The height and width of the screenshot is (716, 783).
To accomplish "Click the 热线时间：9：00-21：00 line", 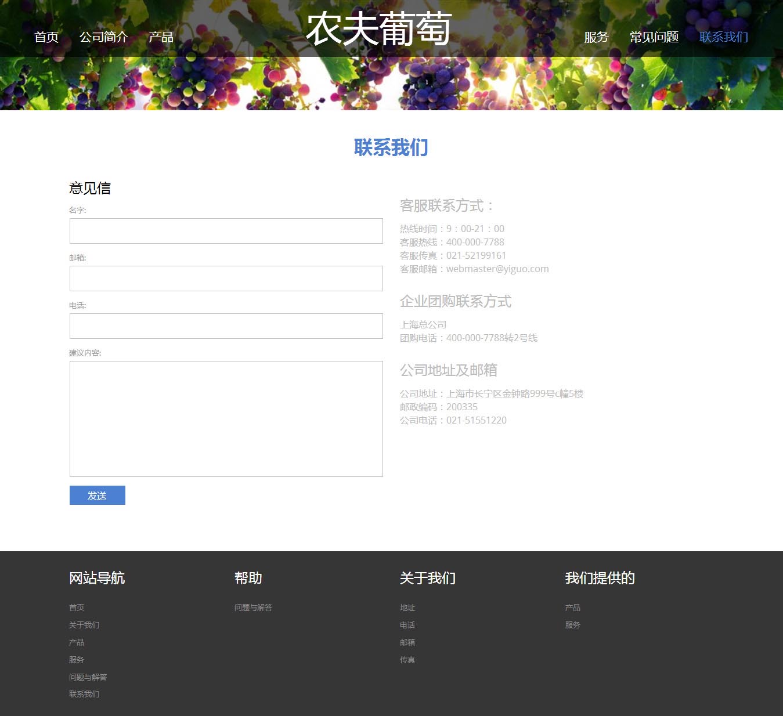I will click(452, 229).
